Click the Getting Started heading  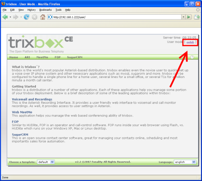coord(24,86)
